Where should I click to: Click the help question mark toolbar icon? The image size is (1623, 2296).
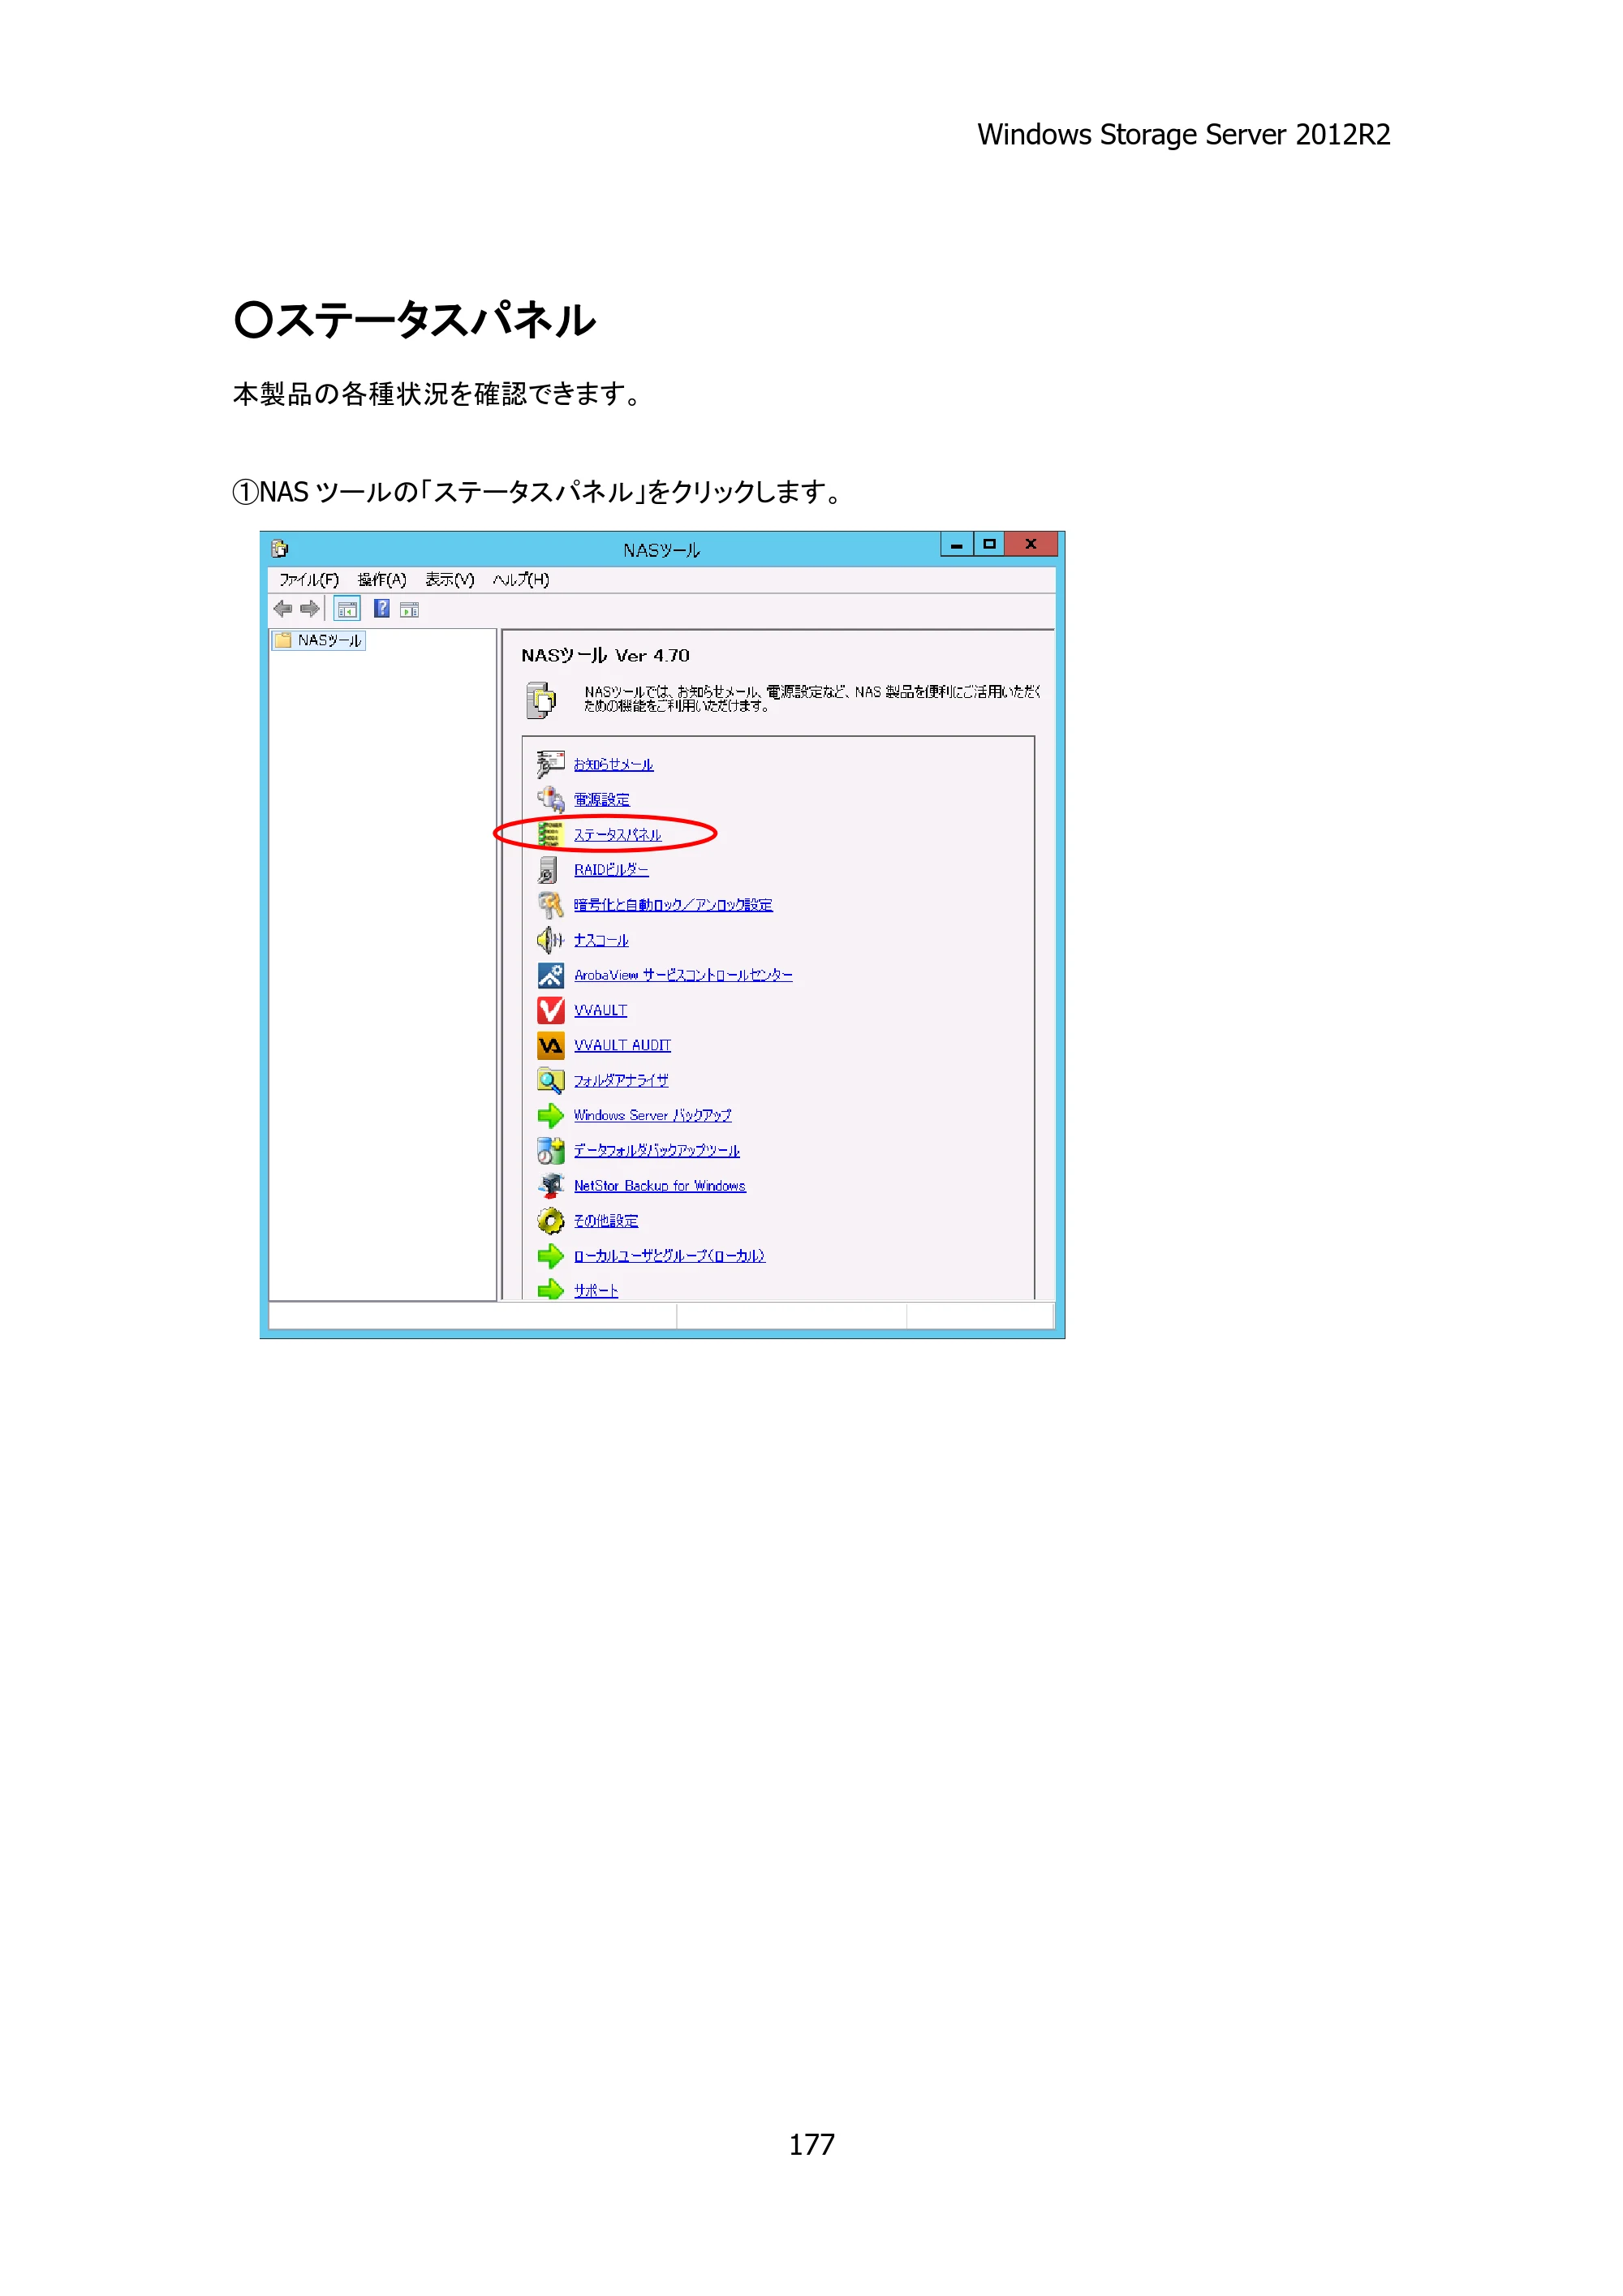(381, 608)
